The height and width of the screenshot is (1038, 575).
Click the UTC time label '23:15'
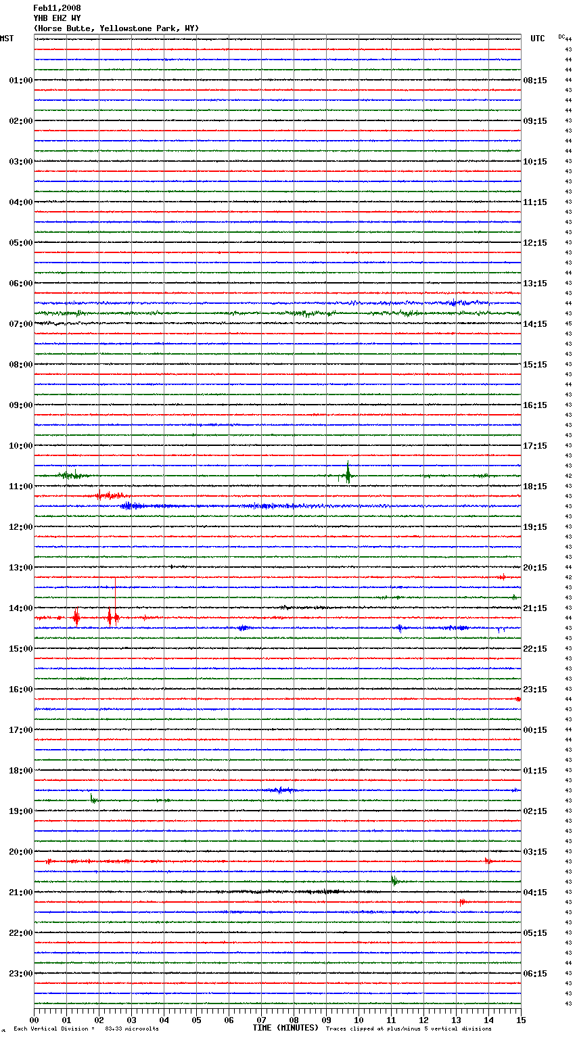click(535, 690)
